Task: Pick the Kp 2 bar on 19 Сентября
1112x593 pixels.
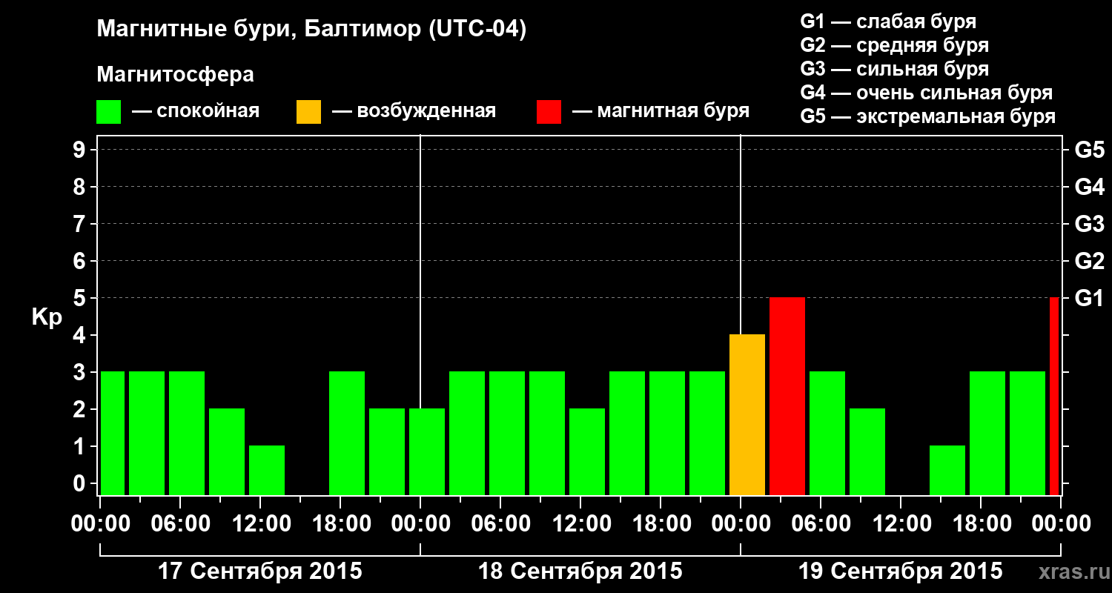Action: 867,452
